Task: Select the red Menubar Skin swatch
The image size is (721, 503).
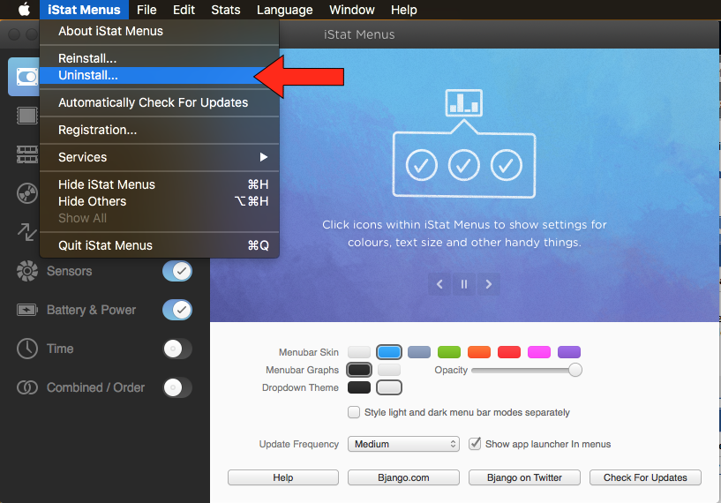Action: pyautogui.click(x=509, y=352)
